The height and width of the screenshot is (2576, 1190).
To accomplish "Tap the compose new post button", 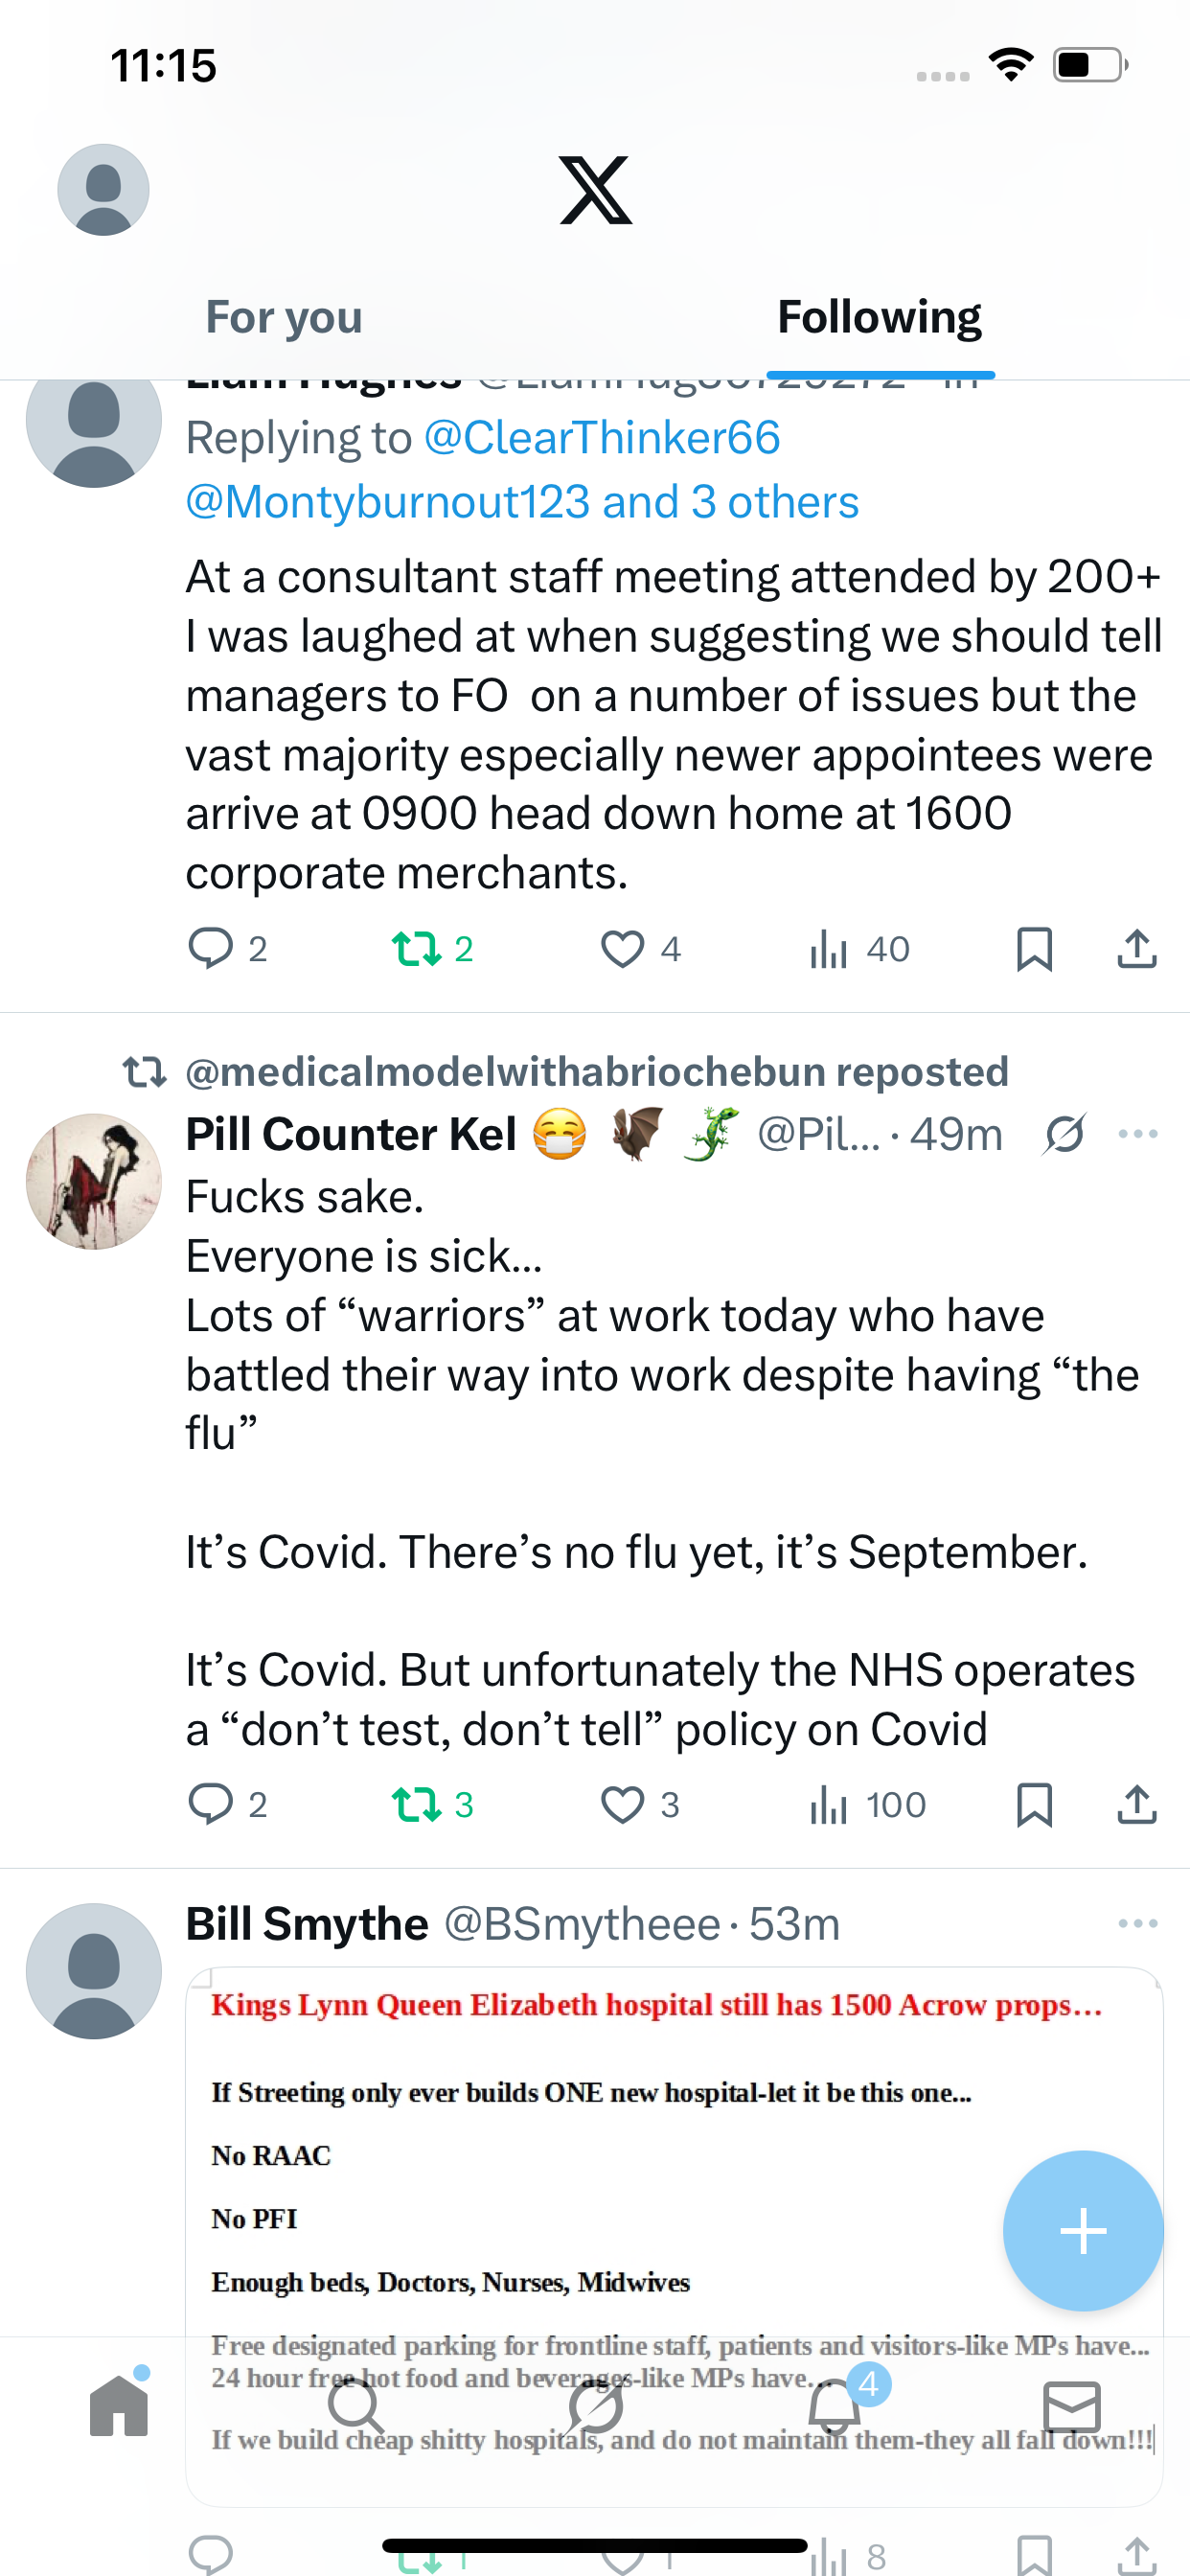I will (1083, 2231).
